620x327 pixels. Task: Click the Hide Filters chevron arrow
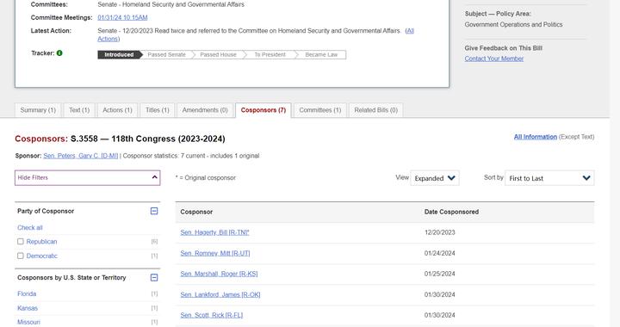click(x=155, y=177)
